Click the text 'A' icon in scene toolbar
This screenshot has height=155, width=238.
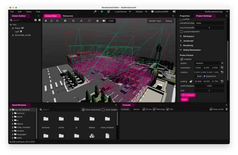pos(81,21)
